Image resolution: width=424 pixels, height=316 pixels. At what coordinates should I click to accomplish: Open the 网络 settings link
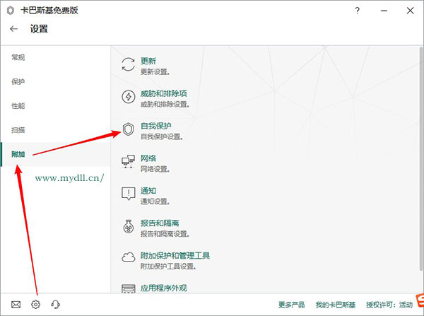pos(148,158)
